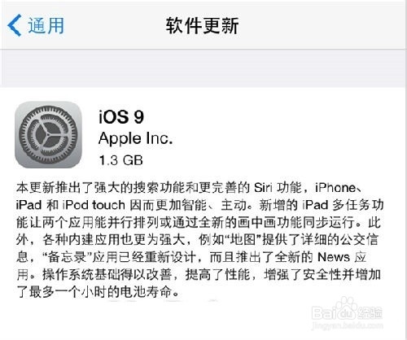Tap the 软件更新 page title
The width and height of the screenshot is (407, 340).
point(203,25)
